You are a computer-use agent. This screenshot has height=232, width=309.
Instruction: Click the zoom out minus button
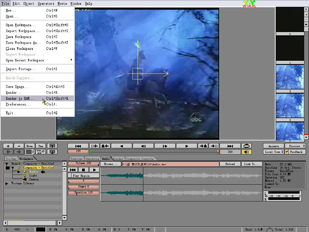[19, 146]
